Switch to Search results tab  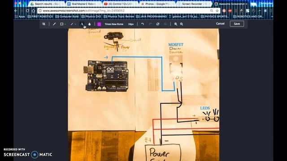(x=47, y=4)
